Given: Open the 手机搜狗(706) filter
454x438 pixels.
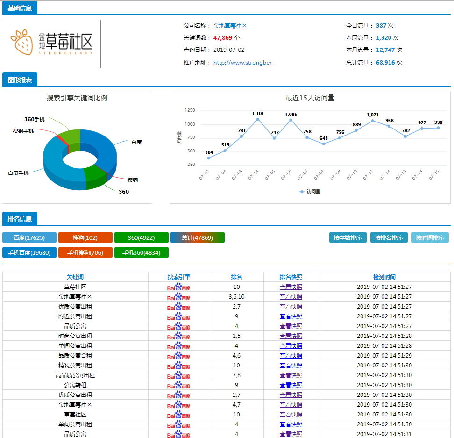Looking at the screenshot, I should [85, 252].
